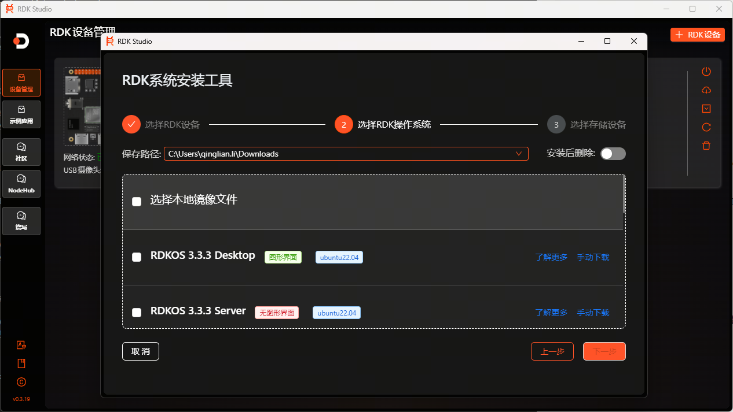Open the 设备管理 panel in the sidebar
The height and width of the screenshot is (412, 733).
[x=21, y=83]
